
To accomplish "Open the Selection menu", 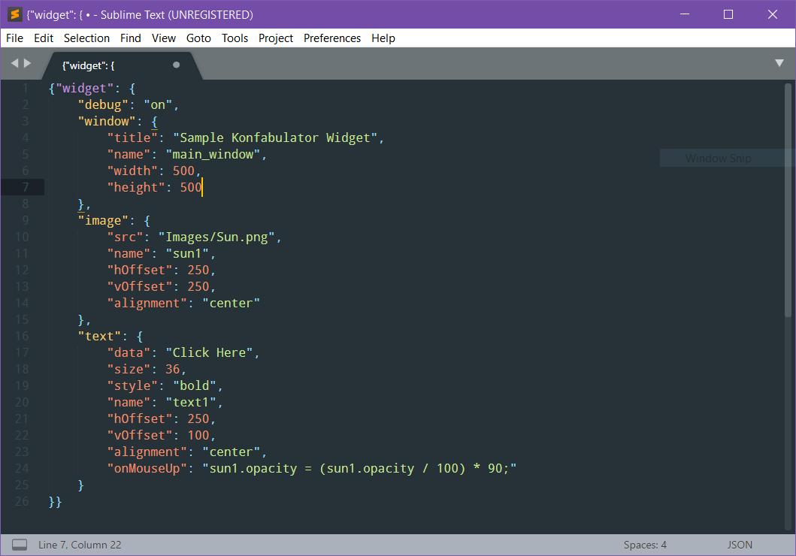I will (x=86, y=38).
